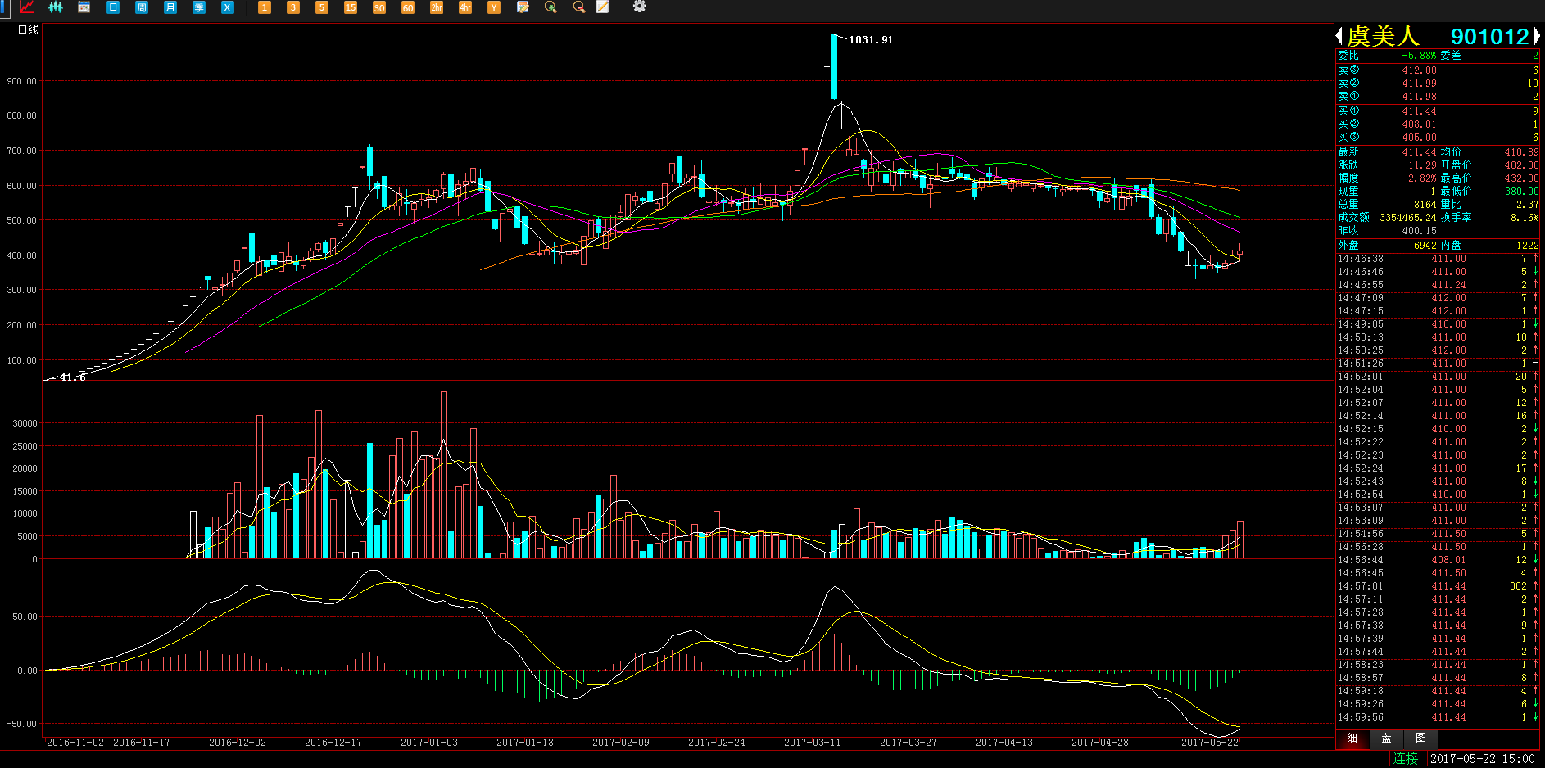Screen dimensions: 1545x768
Task: Open settings gear icon
Action: [x=639, y=7]
